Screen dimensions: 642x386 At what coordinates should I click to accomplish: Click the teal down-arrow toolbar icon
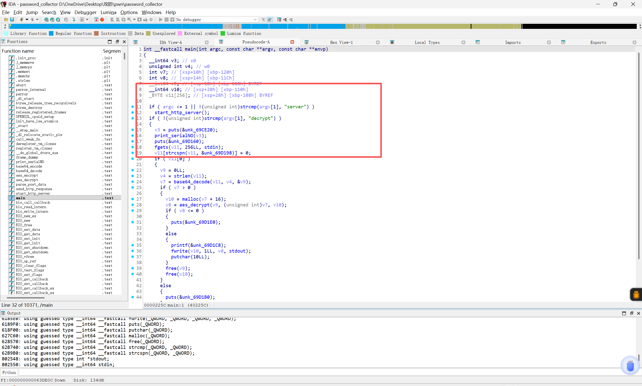point(74,20)
